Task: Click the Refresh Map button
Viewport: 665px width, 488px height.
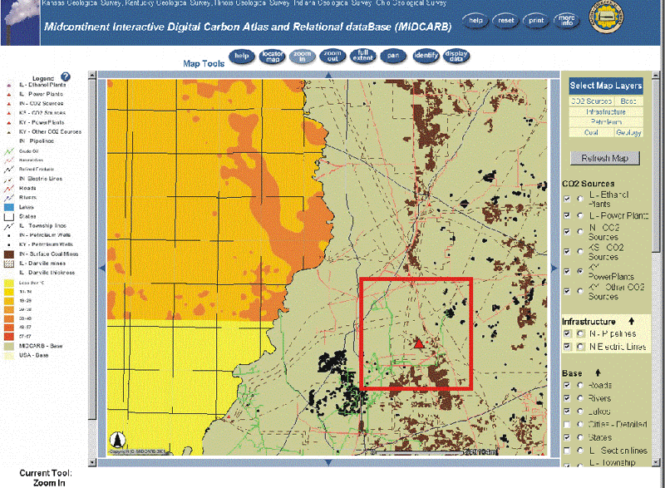Action: click(x=605, y=158)
